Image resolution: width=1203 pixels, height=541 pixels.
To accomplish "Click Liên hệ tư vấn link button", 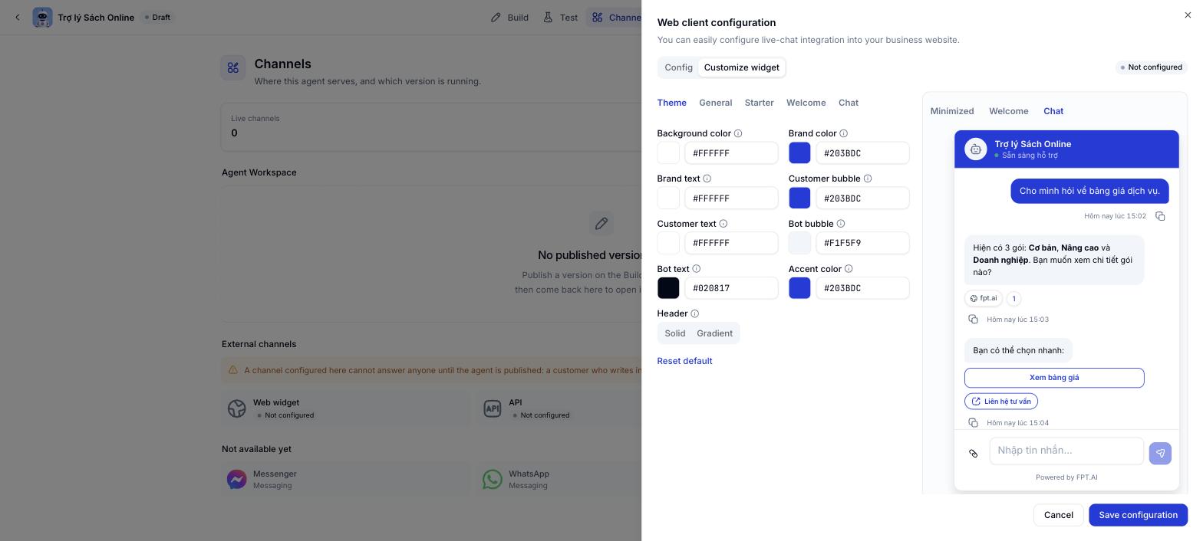I will 1001,402.
